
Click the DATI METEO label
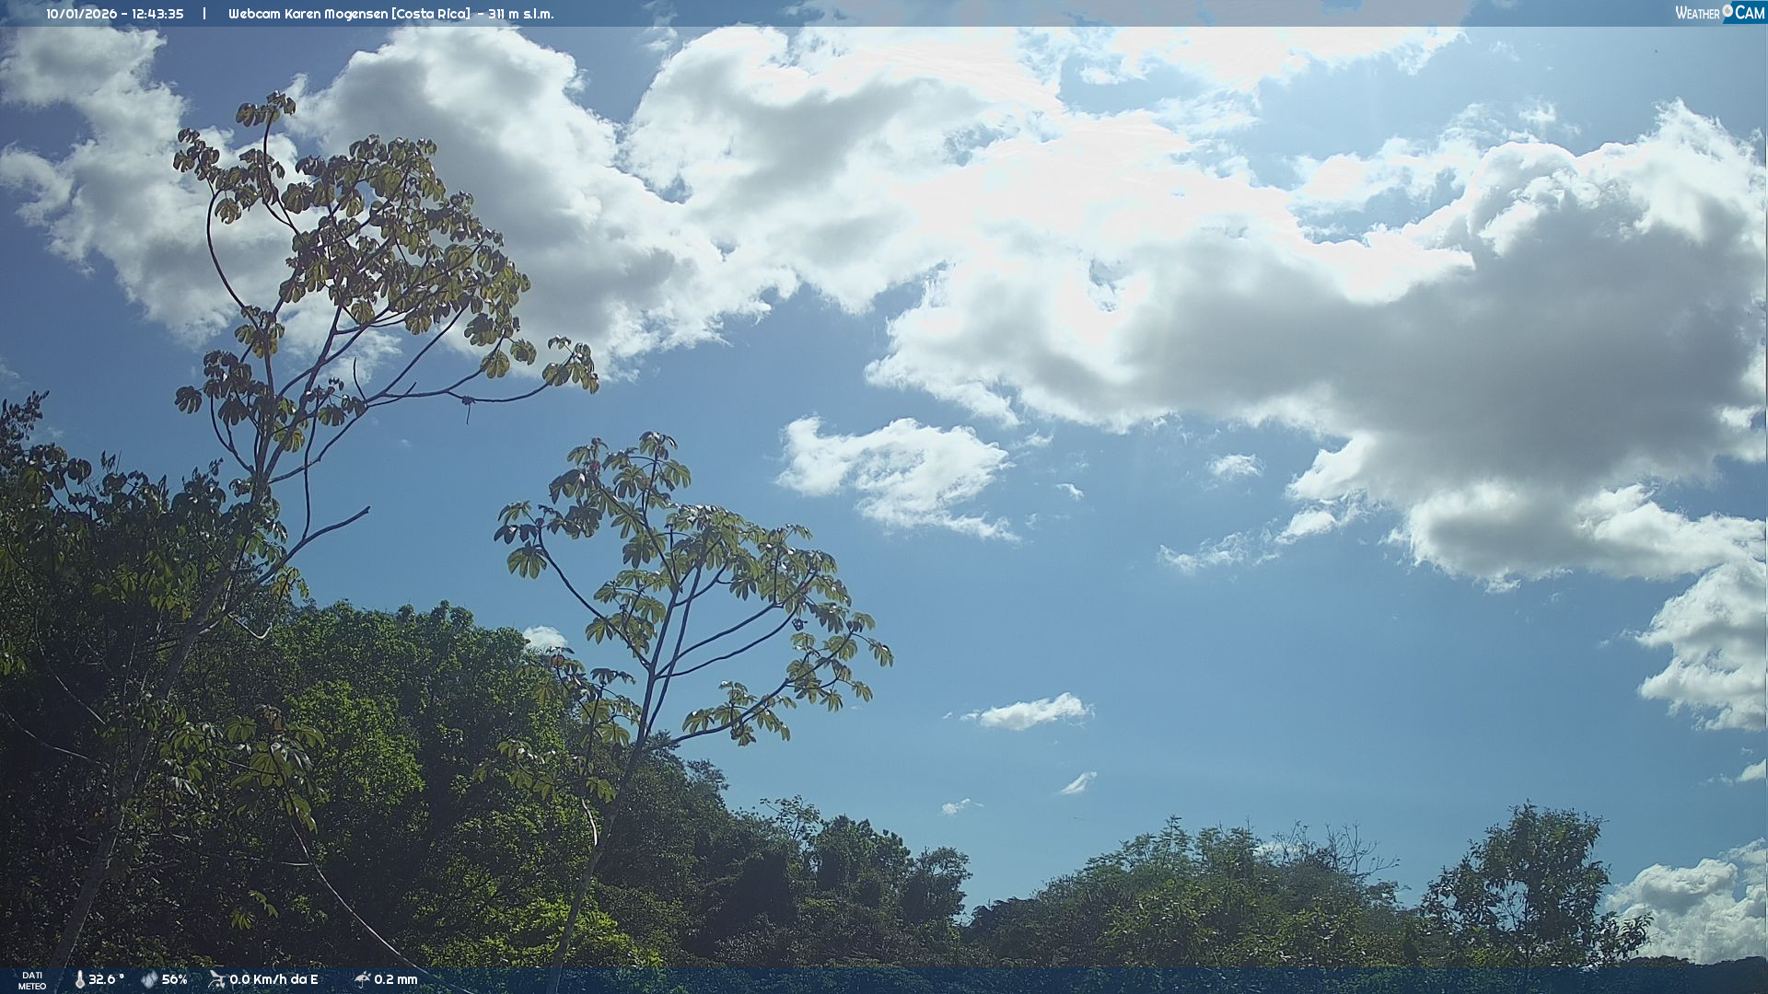pos(32,980)
